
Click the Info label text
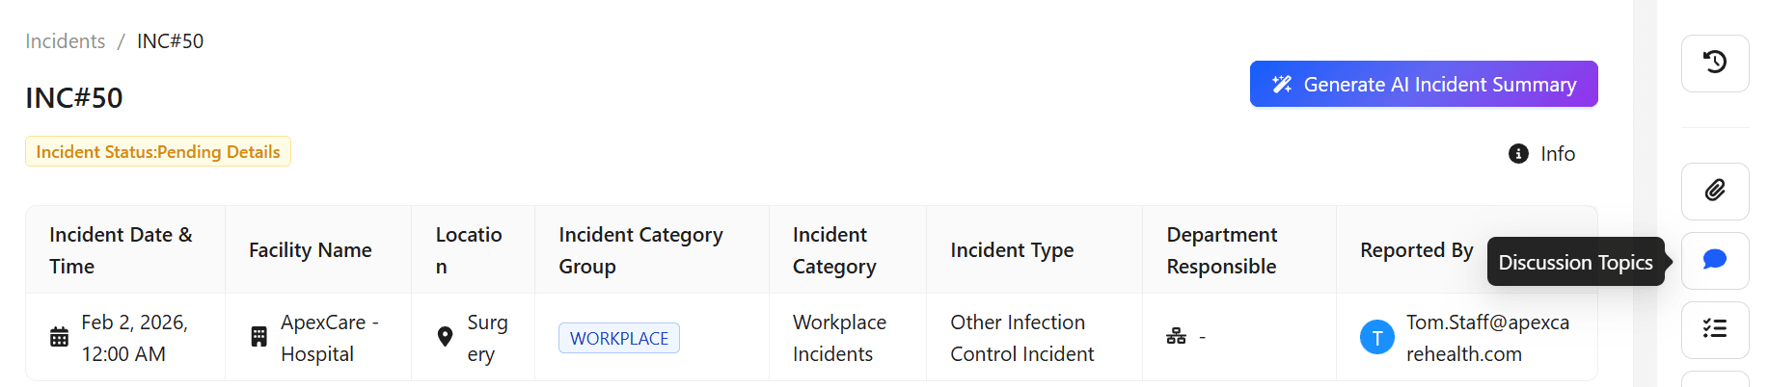[x=1557, y=154]
